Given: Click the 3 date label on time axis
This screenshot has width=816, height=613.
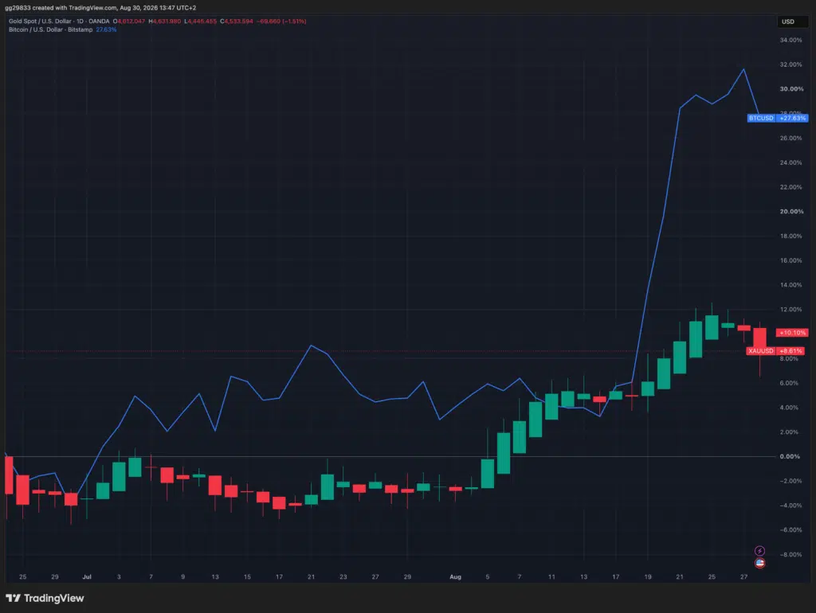Looking at the screenshot, I should 119,576.
